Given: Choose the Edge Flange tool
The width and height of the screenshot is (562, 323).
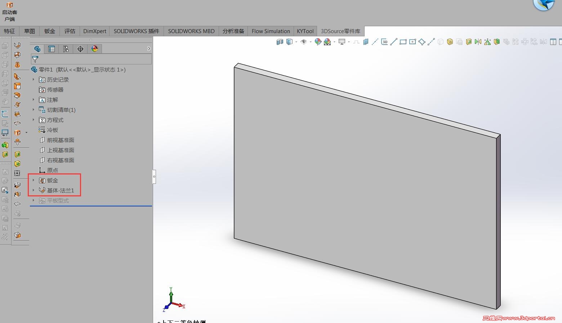Looking at the screenshot, I should (17, 76).
